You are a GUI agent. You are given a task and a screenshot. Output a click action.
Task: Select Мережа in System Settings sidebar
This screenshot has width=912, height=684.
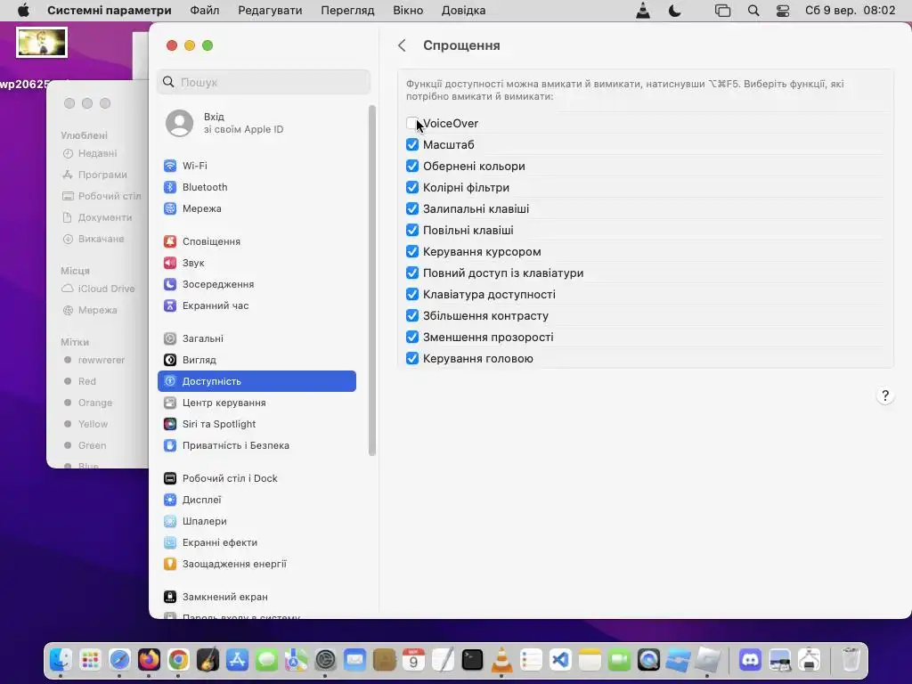pos(256,208)
